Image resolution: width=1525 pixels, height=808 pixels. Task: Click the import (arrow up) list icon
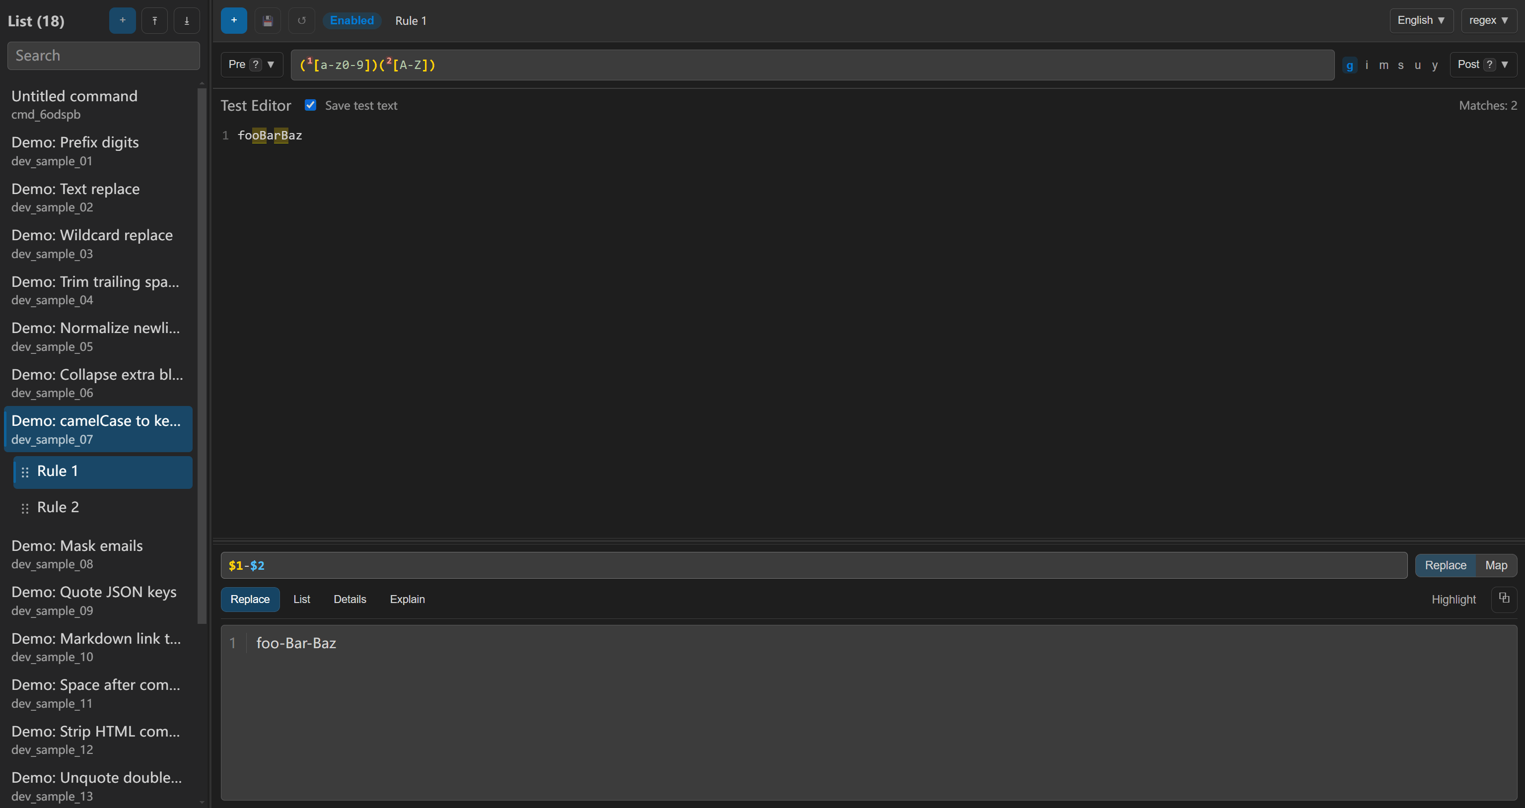[x=154, y=21]
